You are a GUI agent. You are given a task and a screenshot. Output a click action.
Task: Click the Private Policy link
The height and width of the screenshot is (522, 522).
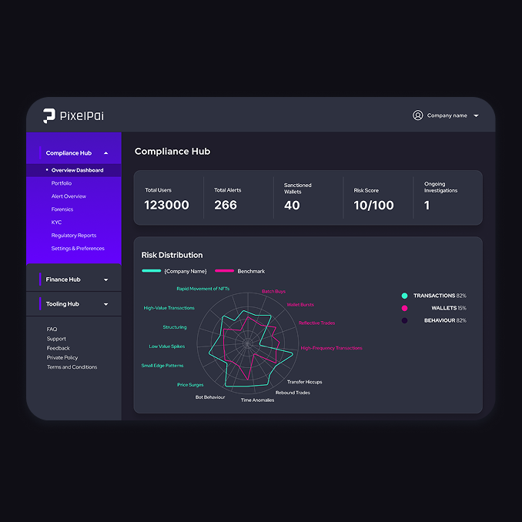pyautogui.click(x=62, y=358)
